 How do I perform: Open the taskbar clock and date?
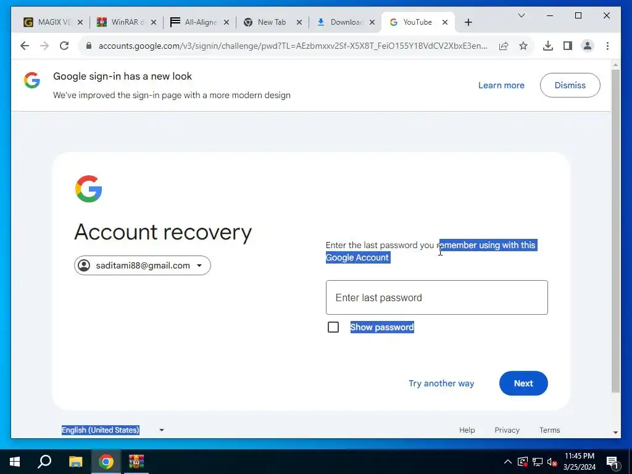pos(579,462)
